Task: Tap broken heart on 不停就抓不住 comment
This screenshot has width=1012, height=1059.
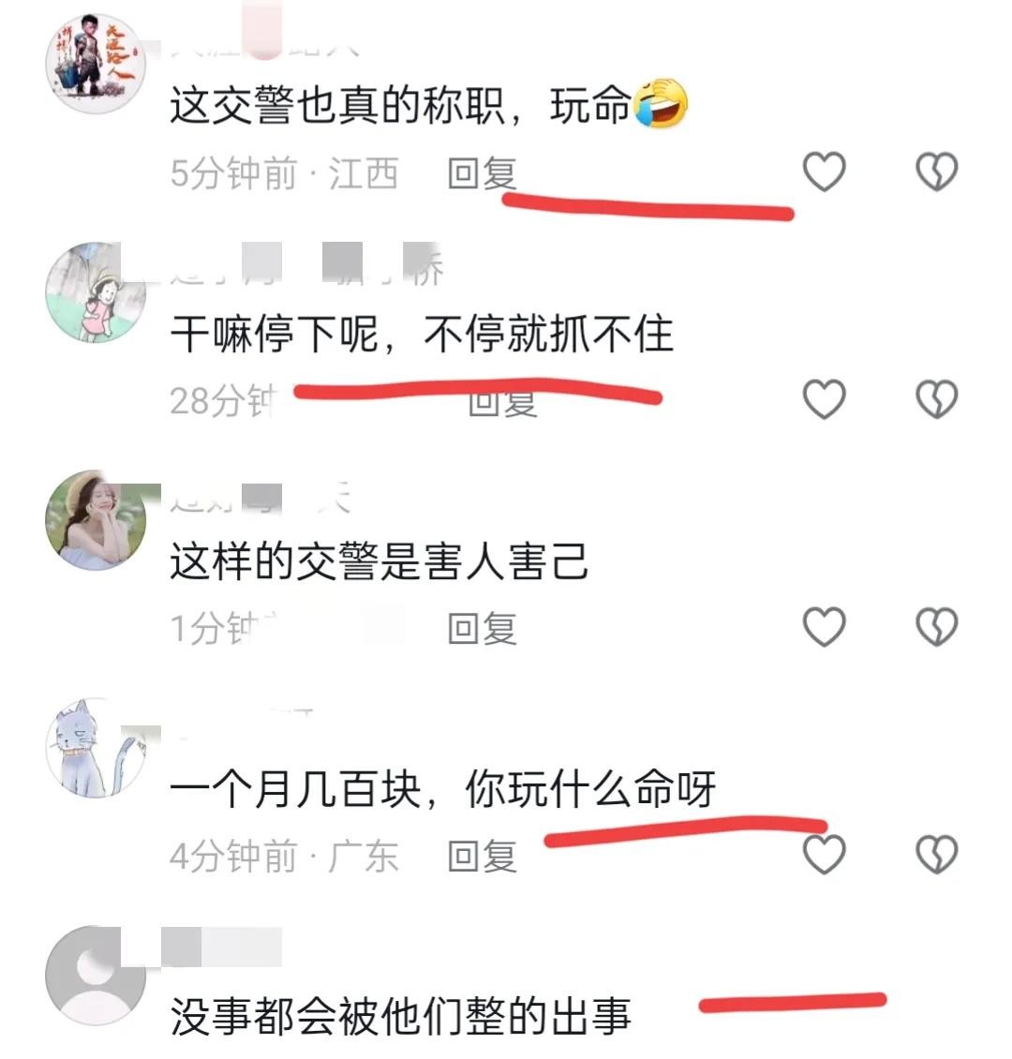Action: click(x=936, y=398)
